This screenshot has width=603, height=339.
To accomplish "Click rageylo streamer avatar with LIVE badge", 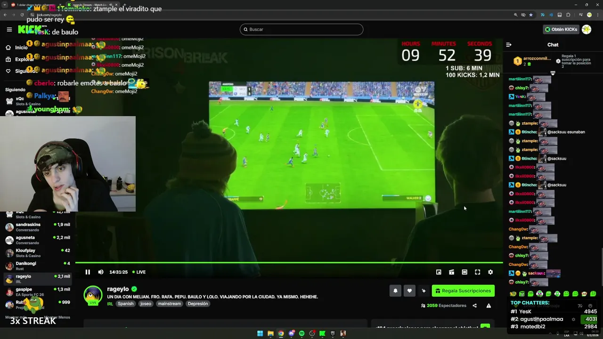I will coord(93,296).
